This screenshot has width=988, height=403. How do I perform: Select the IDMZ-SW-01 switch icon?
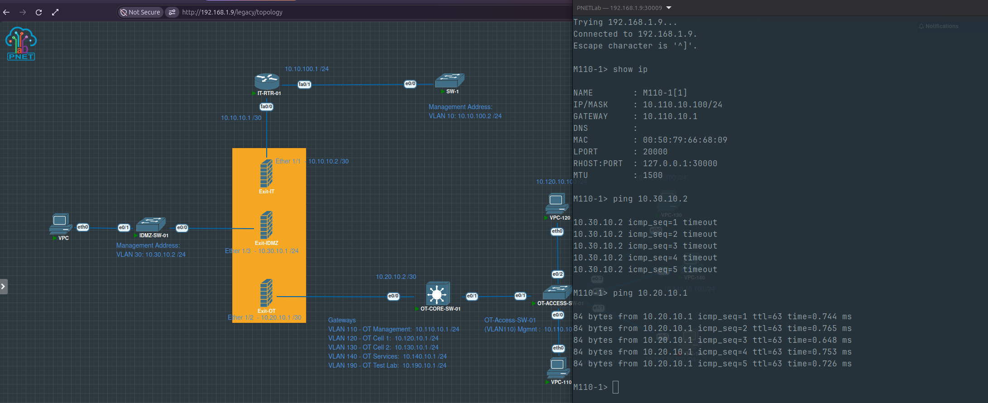click(x=151, y=225)
